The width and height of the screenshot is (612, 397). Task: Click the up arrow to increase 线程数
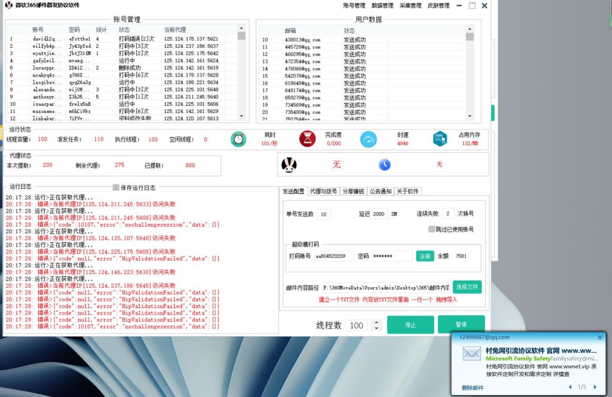click(376, 322)
